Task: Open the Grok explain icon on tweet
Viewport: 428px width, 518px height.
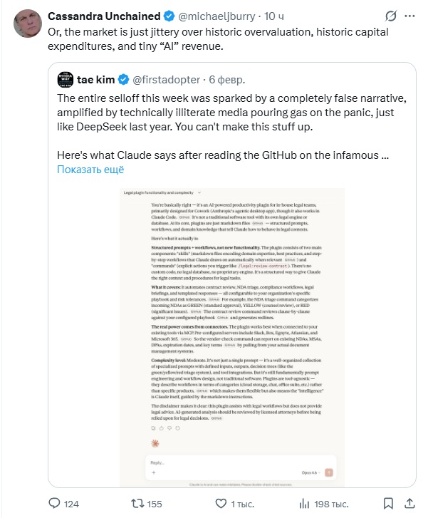Action: click(390, 16)
